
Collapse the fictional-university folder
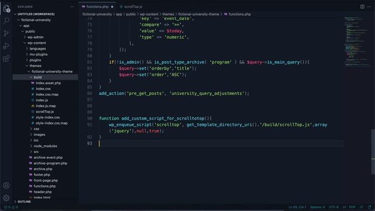tap(36, 20)
